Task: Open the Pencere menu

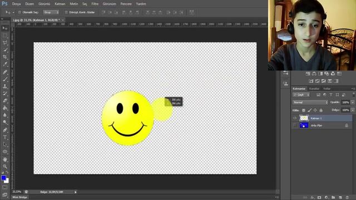Action: [126, 4]
